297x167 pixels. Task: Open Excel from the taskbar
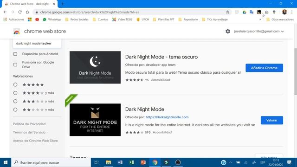132,162
